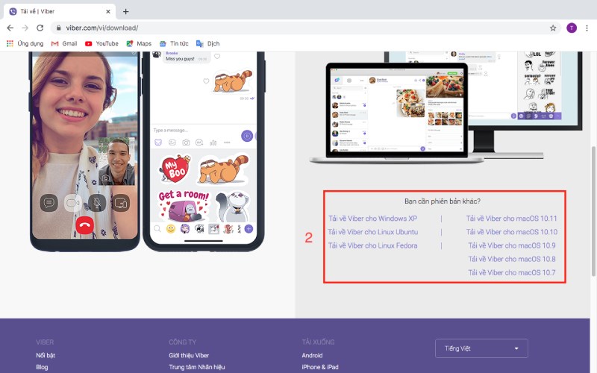The width and height of the screenshot is (597, 373).
Task: Click the laptop Viber desktop screenshot
Action: click(396, 113)
